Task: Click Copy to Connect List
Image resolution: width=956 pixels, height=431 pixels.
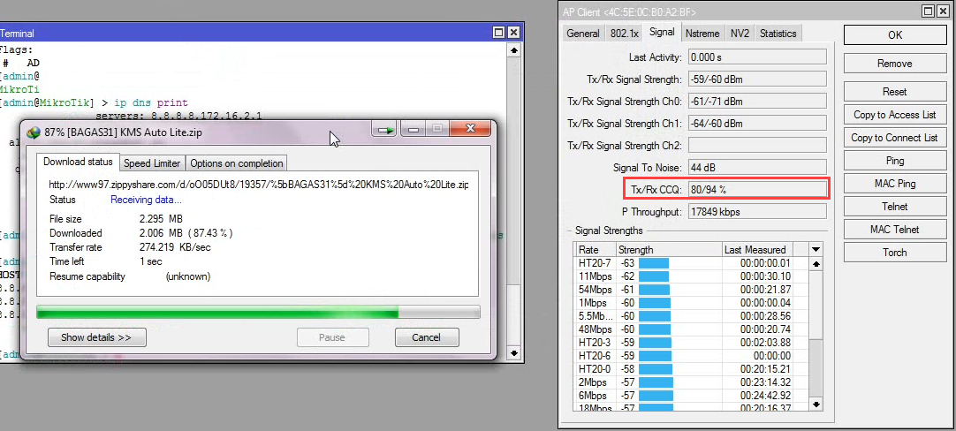Action: (x=894, y=138)
